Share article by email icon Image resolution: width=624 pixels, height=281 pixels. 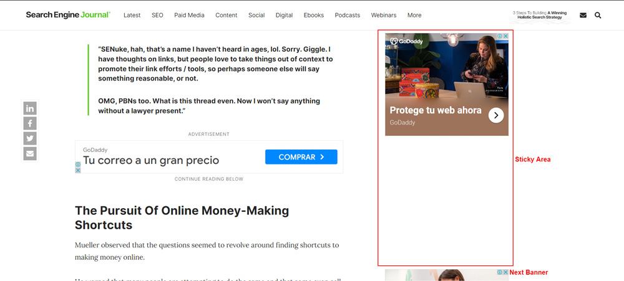pyautogui.click(x=30, y=153)
